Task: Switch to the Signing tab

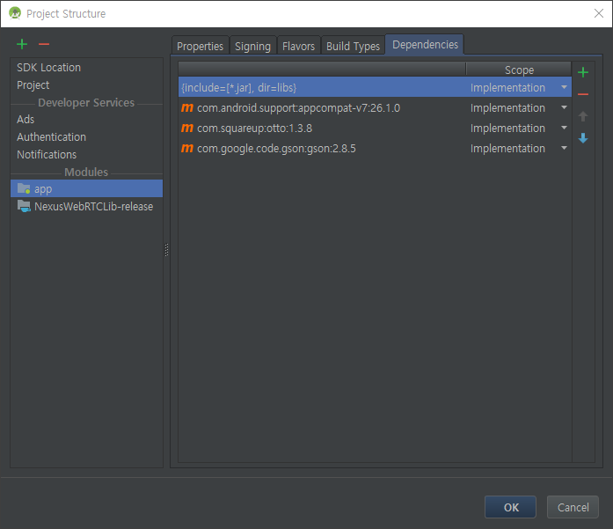Action: pyautogui.click(x=253, y=46)
